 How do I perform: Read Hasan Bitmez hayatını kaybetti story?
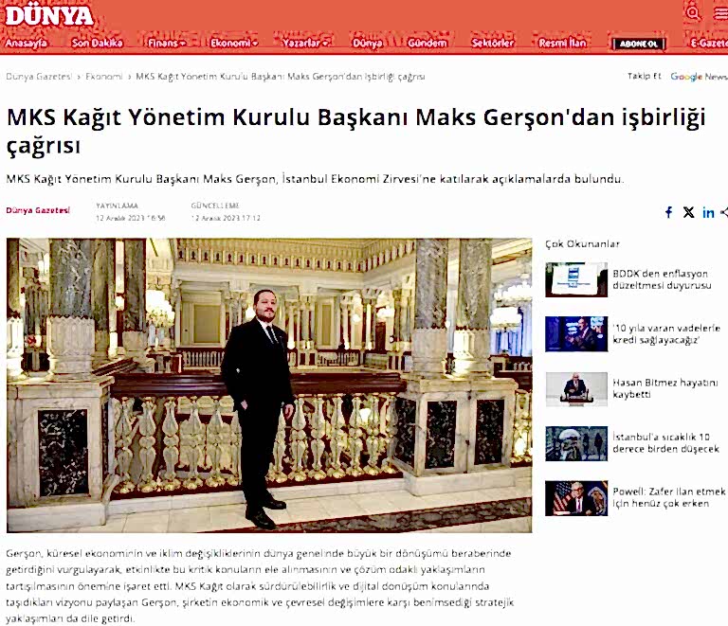(664, 388)
